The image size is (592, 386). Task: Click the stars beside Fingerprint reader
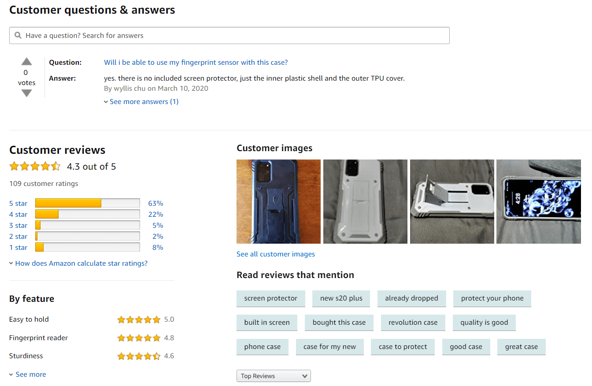(139, 338)
